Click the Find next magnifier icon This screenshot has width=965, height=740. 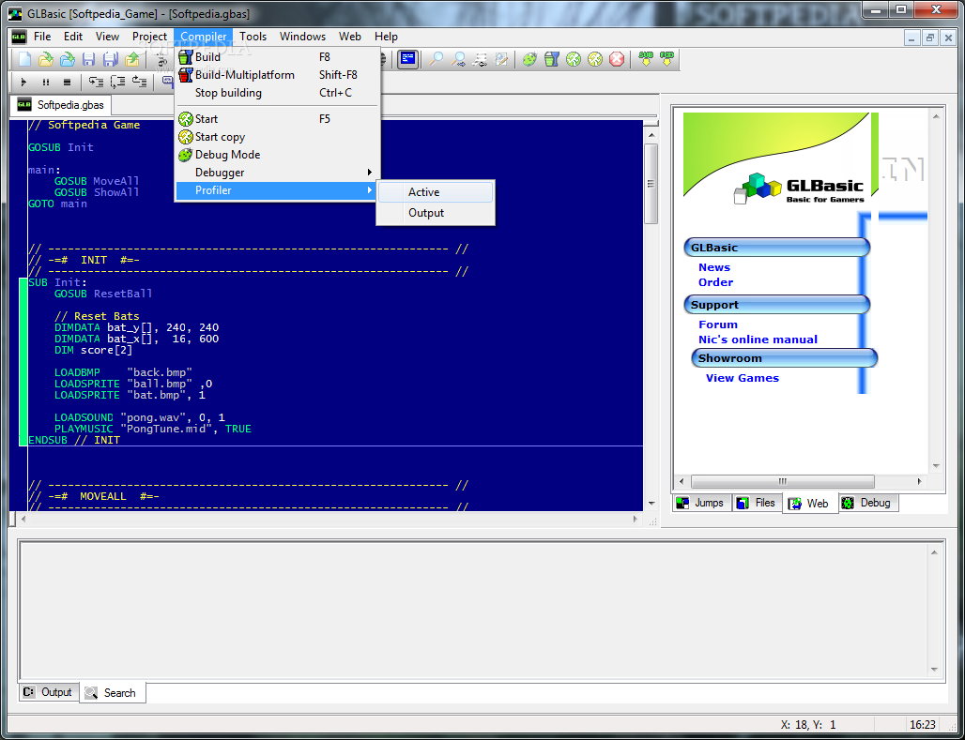[x=458, y=59]
